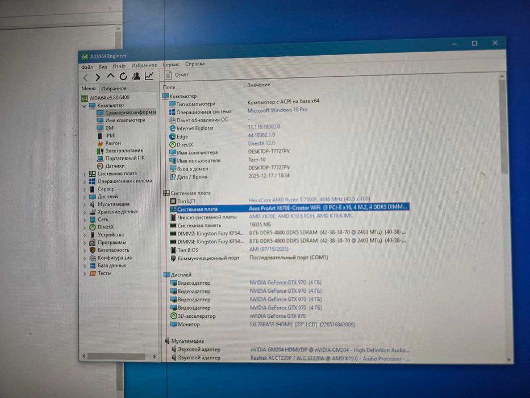This screenshot has height=398, width=530.
Task: Open the AMD X670E chipset link
Action: tap(301, 215)
